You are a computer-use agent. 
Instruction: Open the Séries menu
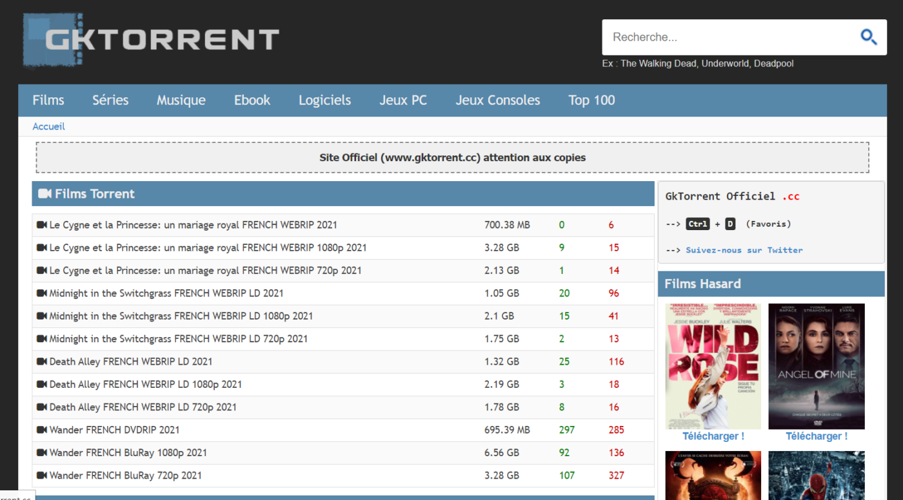pos(110,100)
